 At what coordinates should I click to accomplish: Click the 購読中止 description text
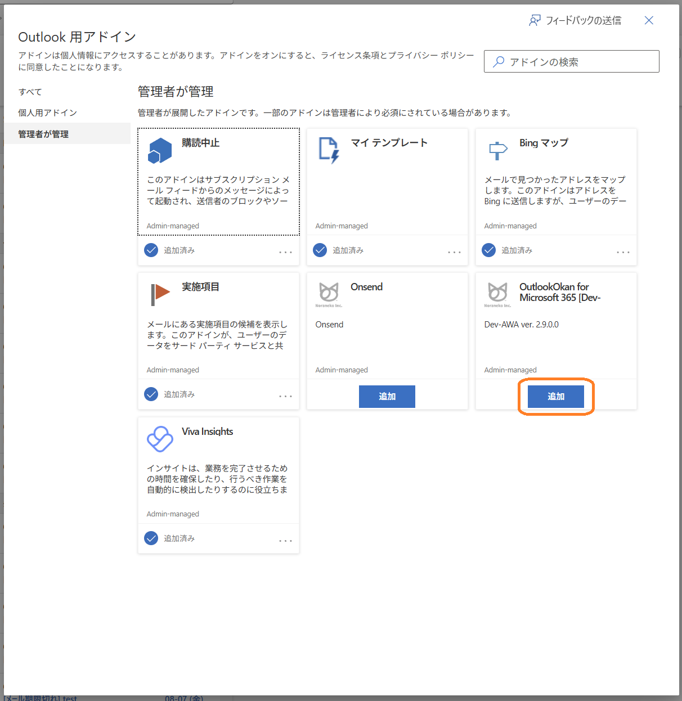[x=218, y=190]
